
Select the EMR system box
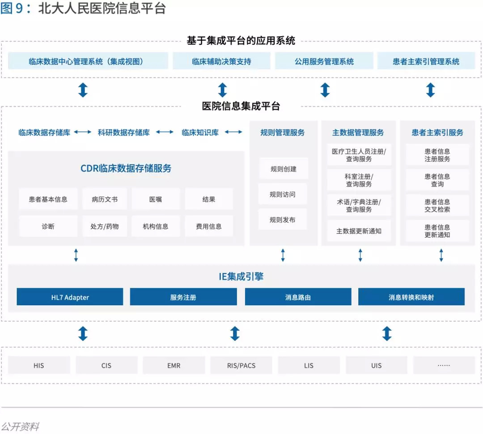(174, 365)
